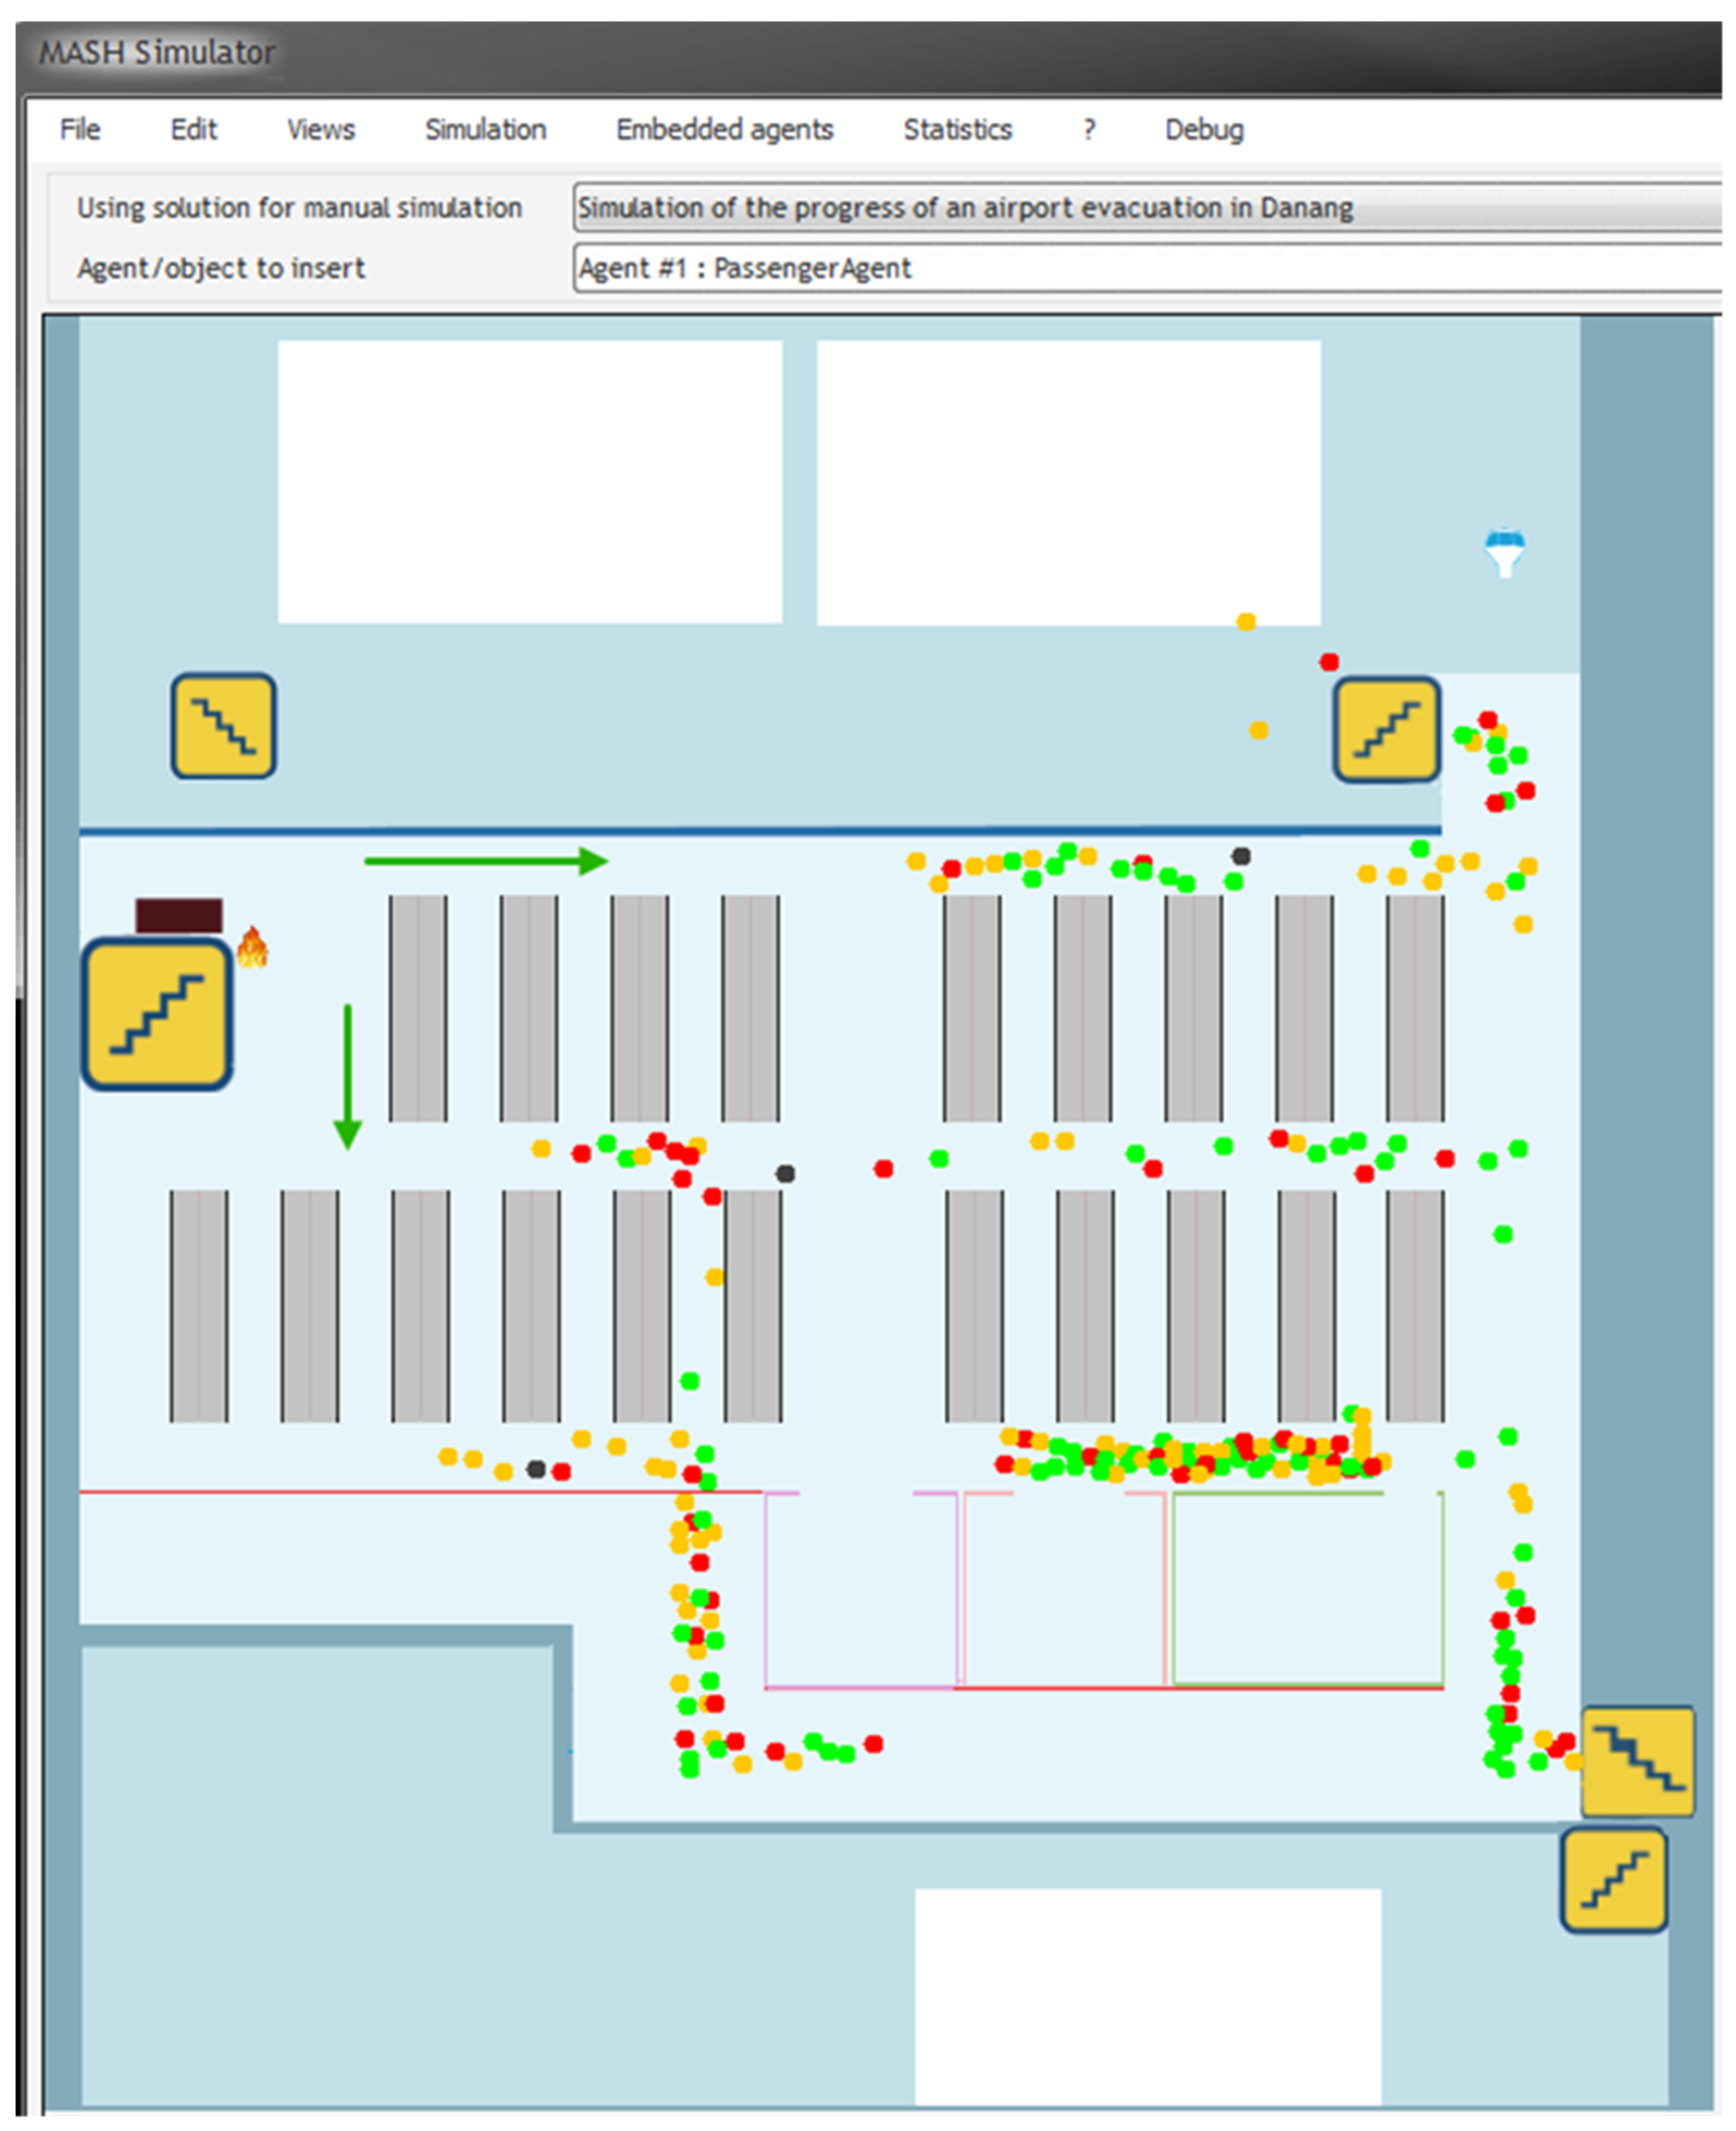Image resolution: width=1736 pixels, height=2131 pixels.
Task: Open the Simulation menu
Action: 485,130
